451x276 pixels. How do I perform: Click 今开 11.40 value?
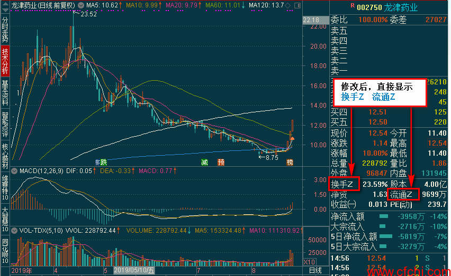pyautogui.click(x=437, y=133)
